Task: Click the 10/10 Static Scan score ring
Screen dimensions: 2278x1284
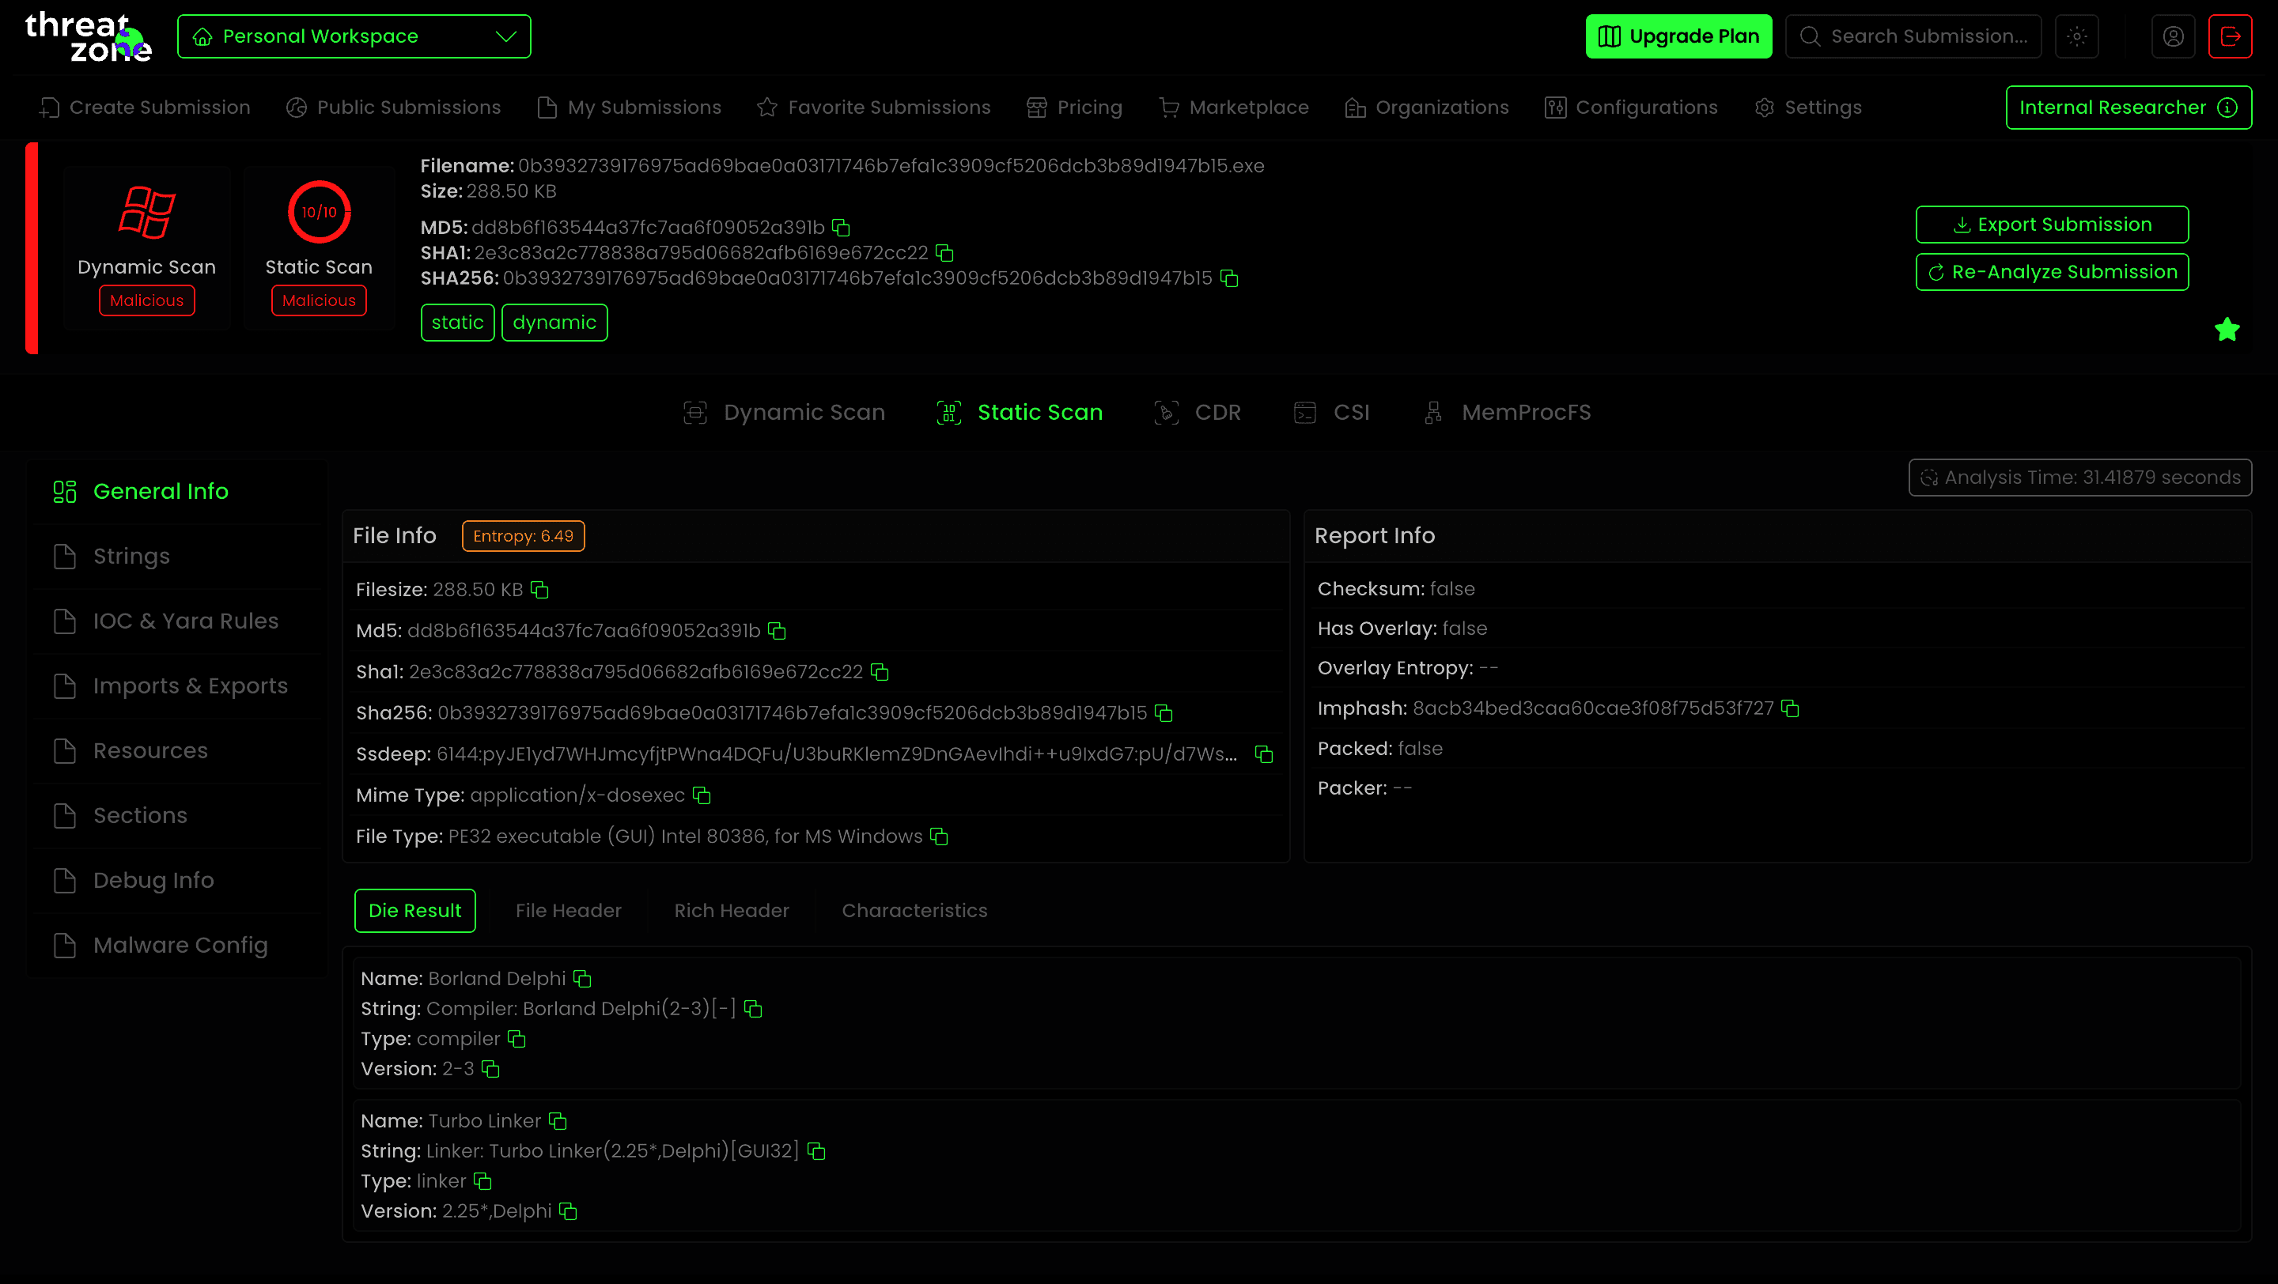Action: (x=318, y=212)
